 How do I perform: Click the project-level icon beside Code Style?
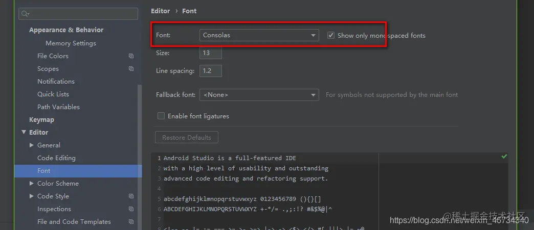coord(131,196)
